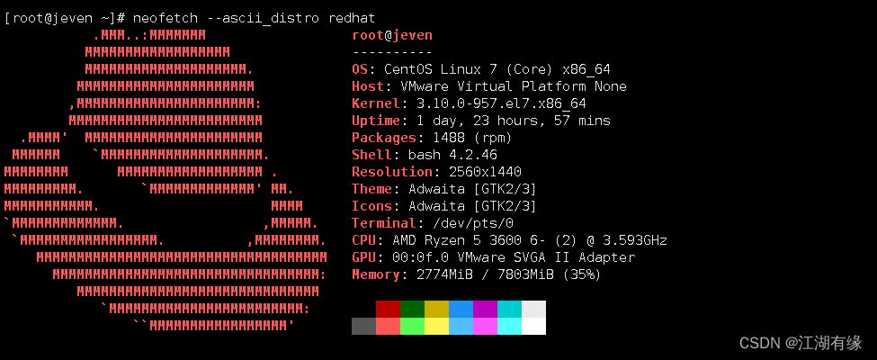Screen dimensions: 877x360
Task: Click the bright cyan color block
Action: tap(509, 326)
